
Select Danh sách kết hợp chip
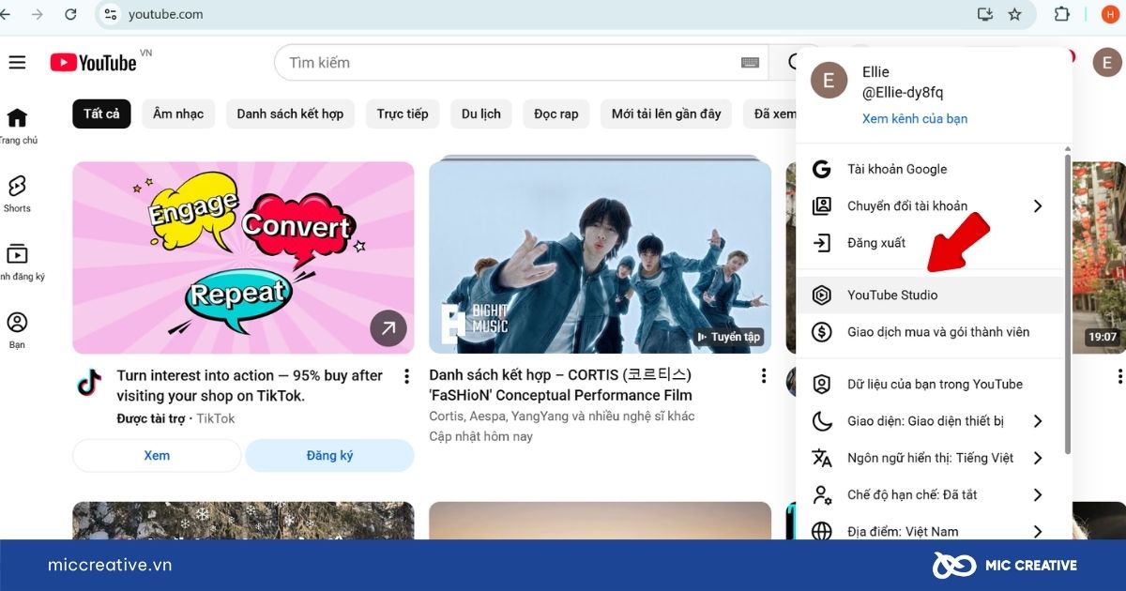click(290, 114)
